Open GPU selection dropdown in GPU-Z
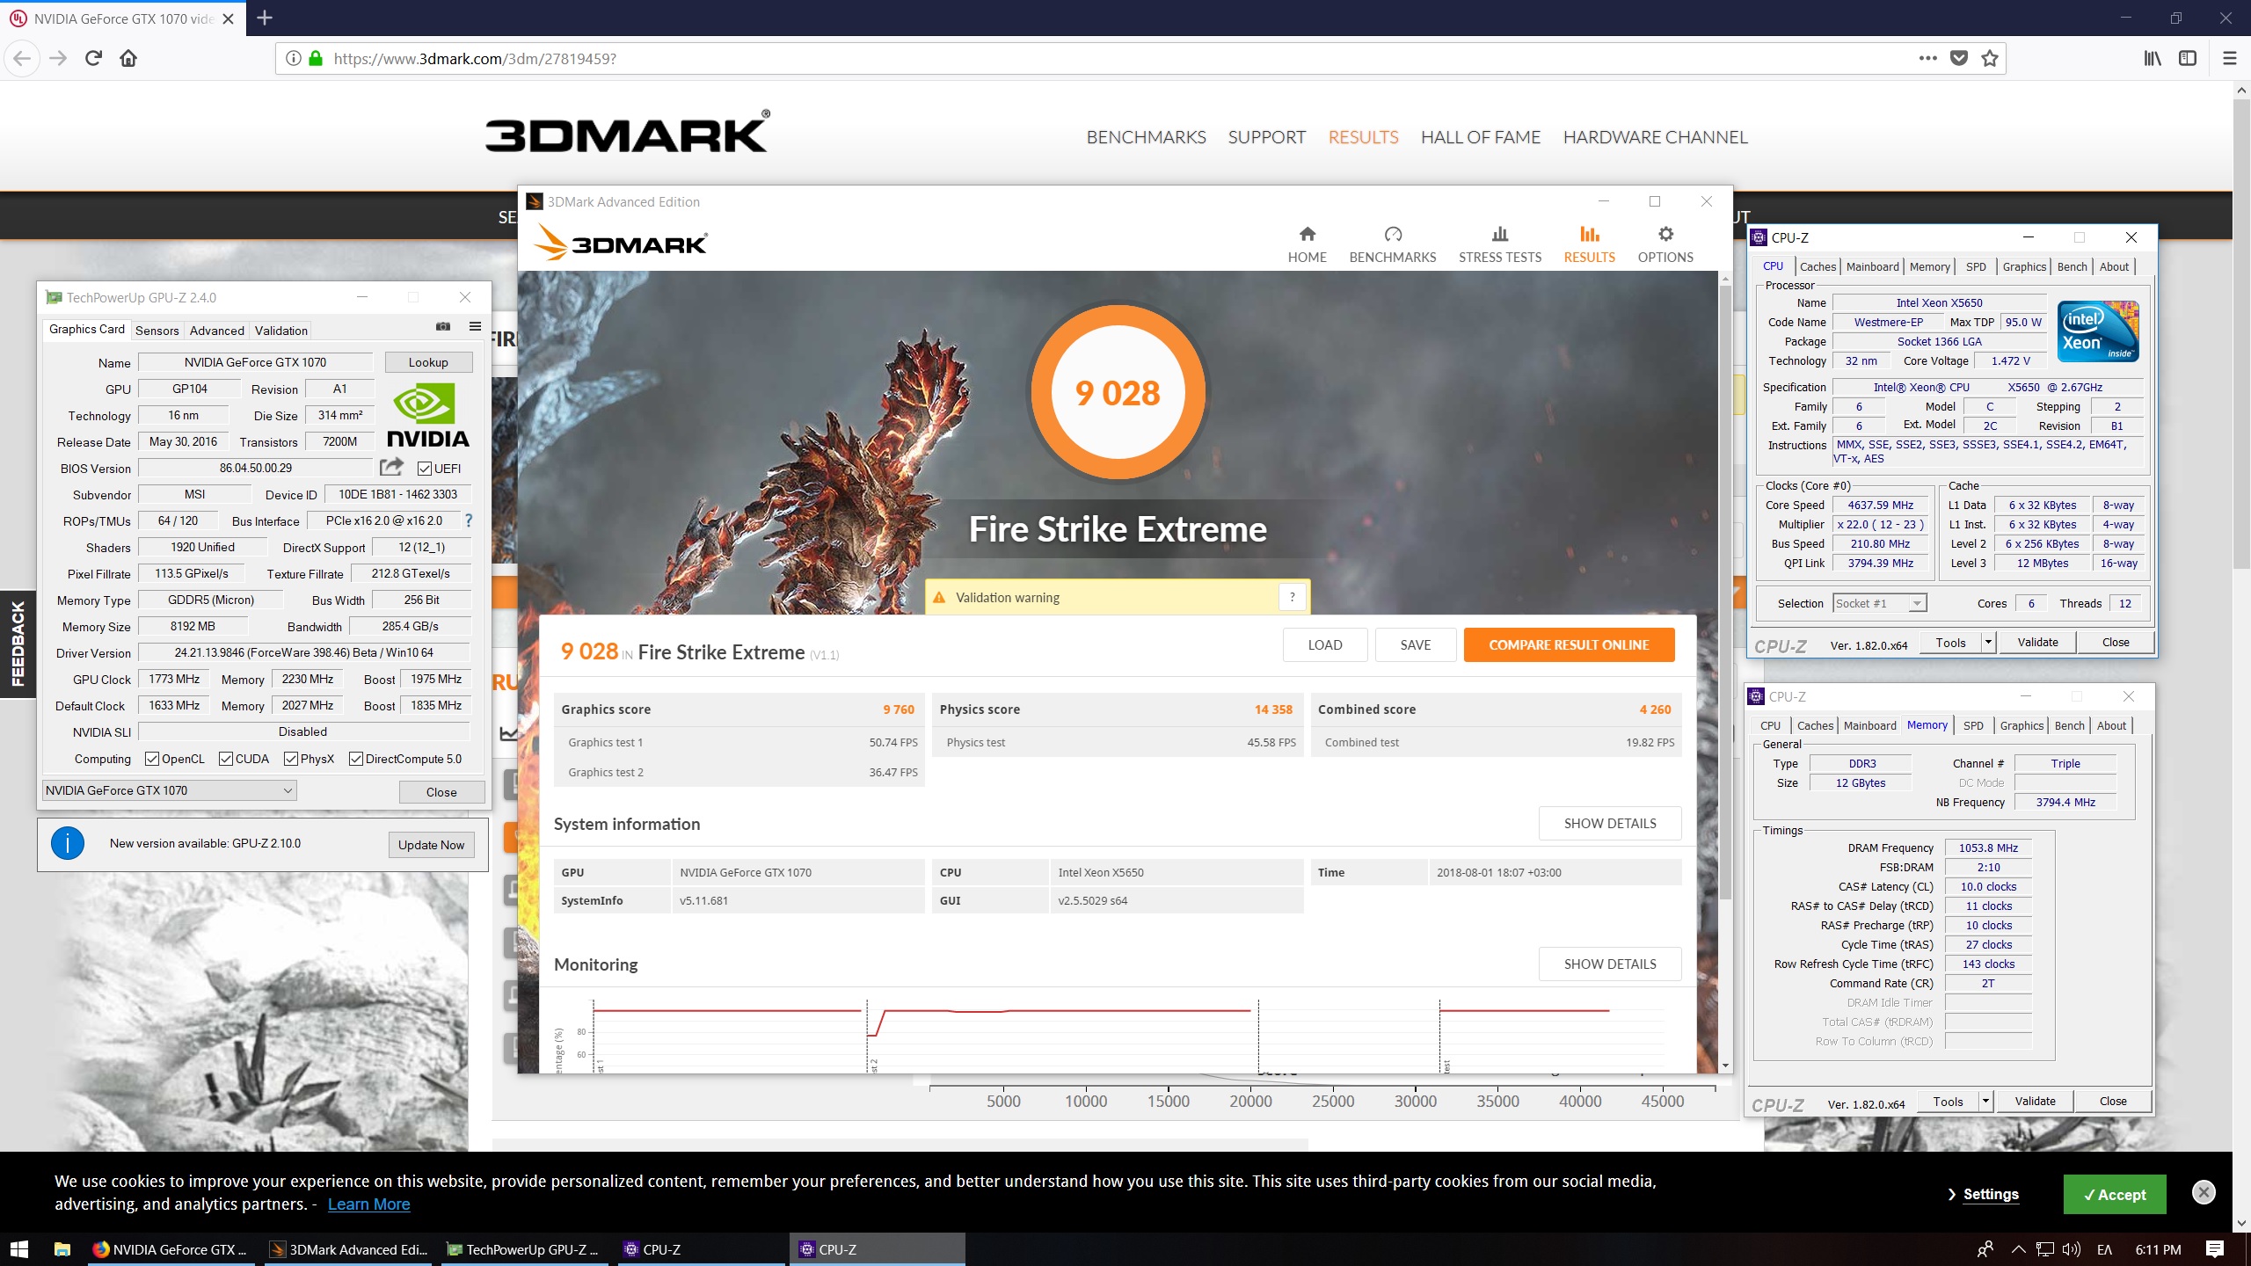2251x1266 pixels. pyautogui.click(x=170, y=790)
